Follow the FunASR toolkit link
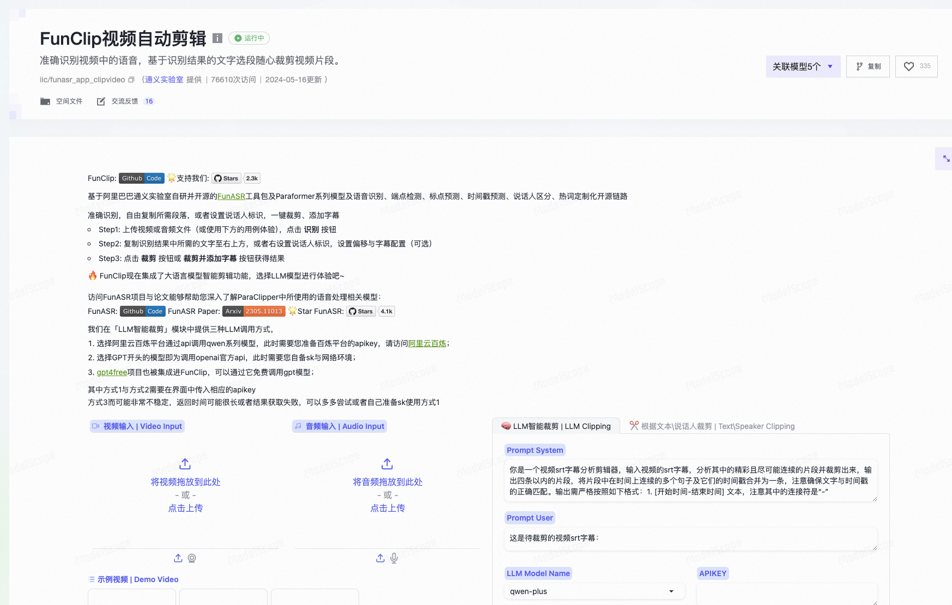Screen dimensions: 952x605 point(231,196)
